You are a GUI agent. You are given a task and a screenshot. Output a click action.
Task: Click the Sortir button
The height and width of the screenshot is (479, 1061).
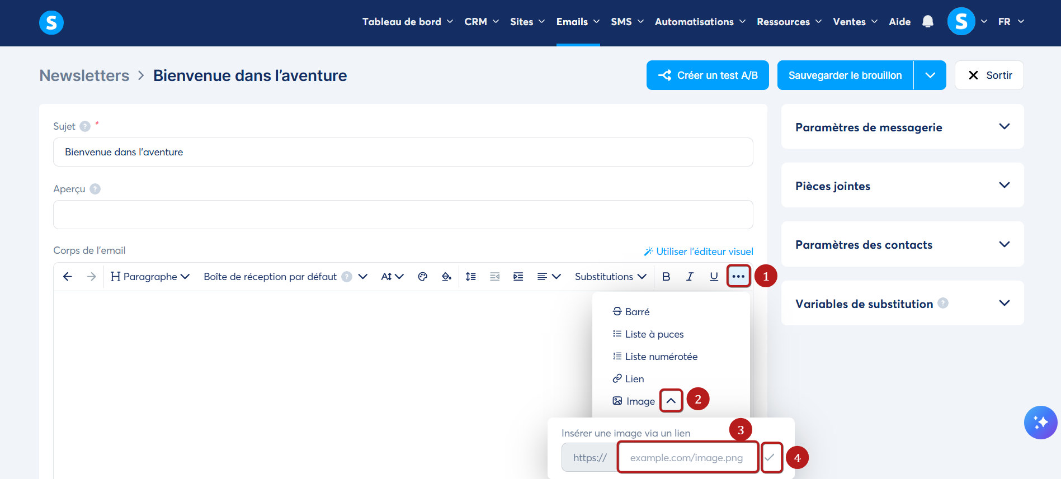[989, 75]
